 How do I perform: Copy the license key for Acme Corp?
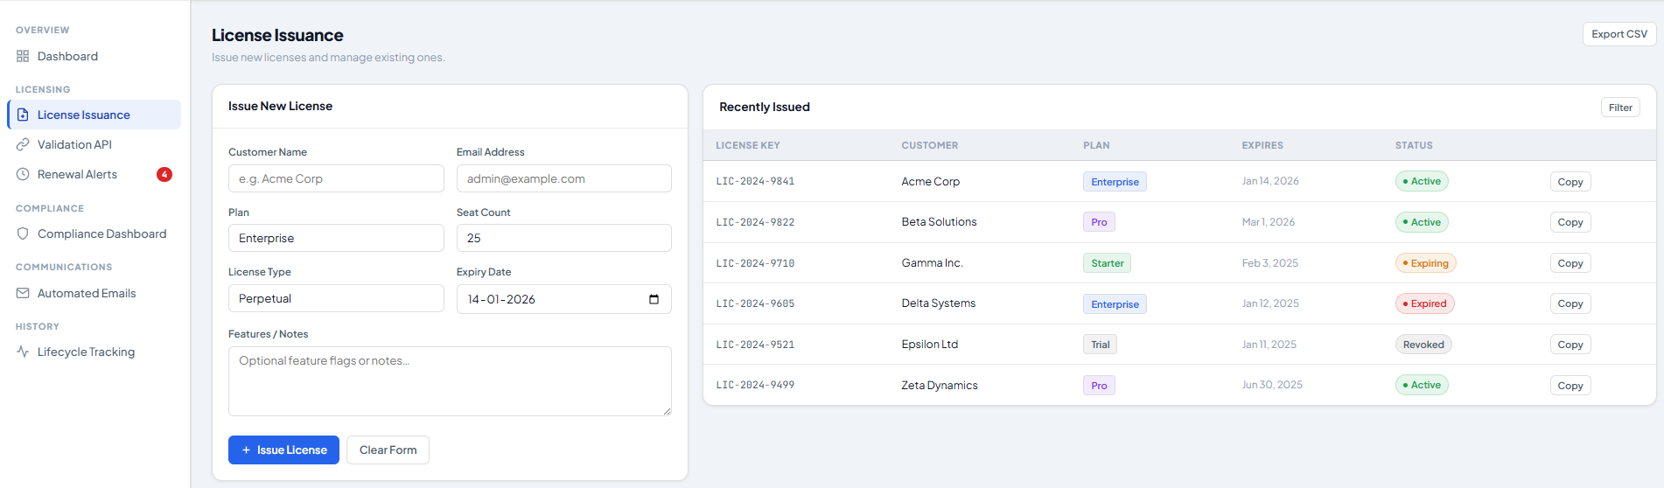point(1570,182)
